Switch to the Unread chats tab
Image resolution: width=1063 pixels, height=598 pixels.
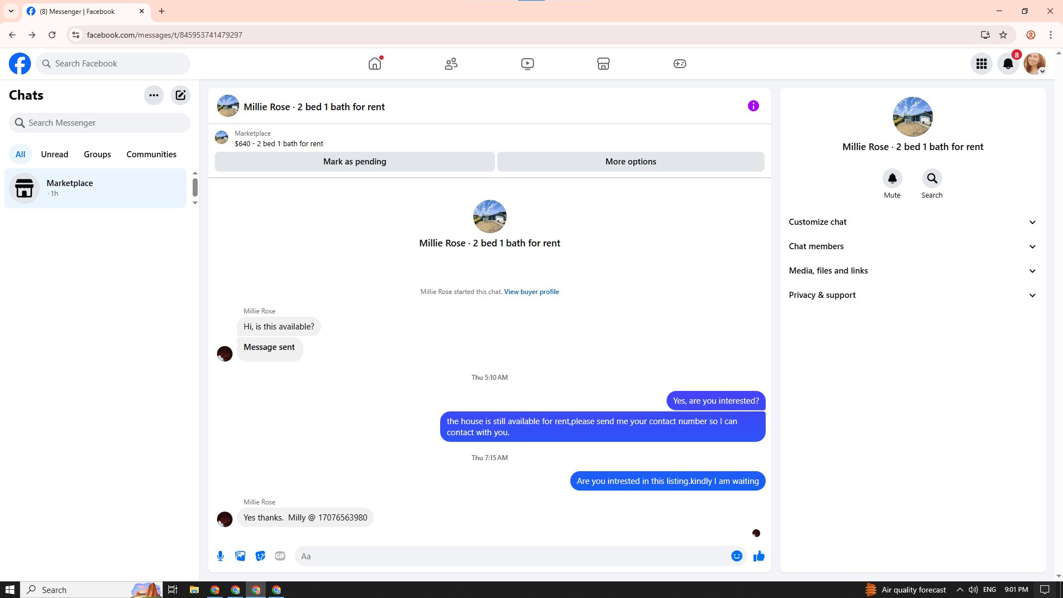[x=54, y=154]
